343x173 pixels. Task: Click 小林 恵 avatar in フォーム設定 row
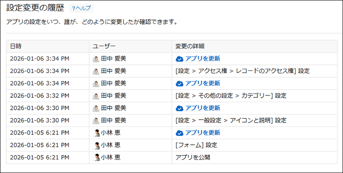coord(96,145)
